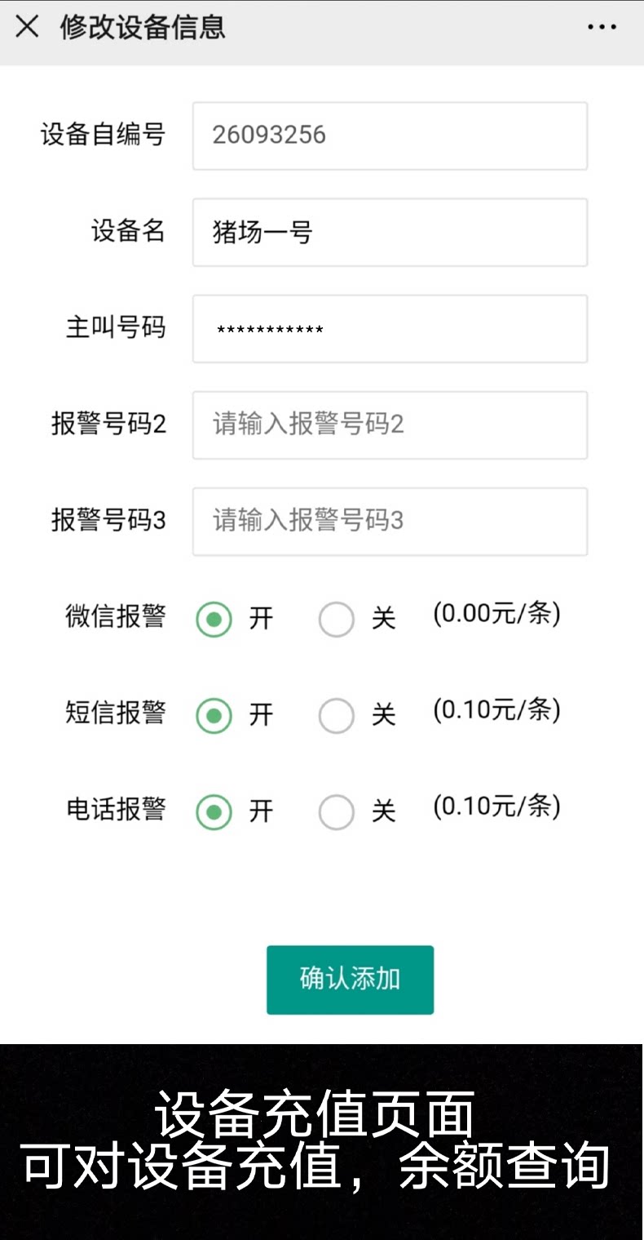This screenshot has height=1240, width=644.
Task: Click the 微信报警 price label (0.00元/条)
Action: coord(496,613)
